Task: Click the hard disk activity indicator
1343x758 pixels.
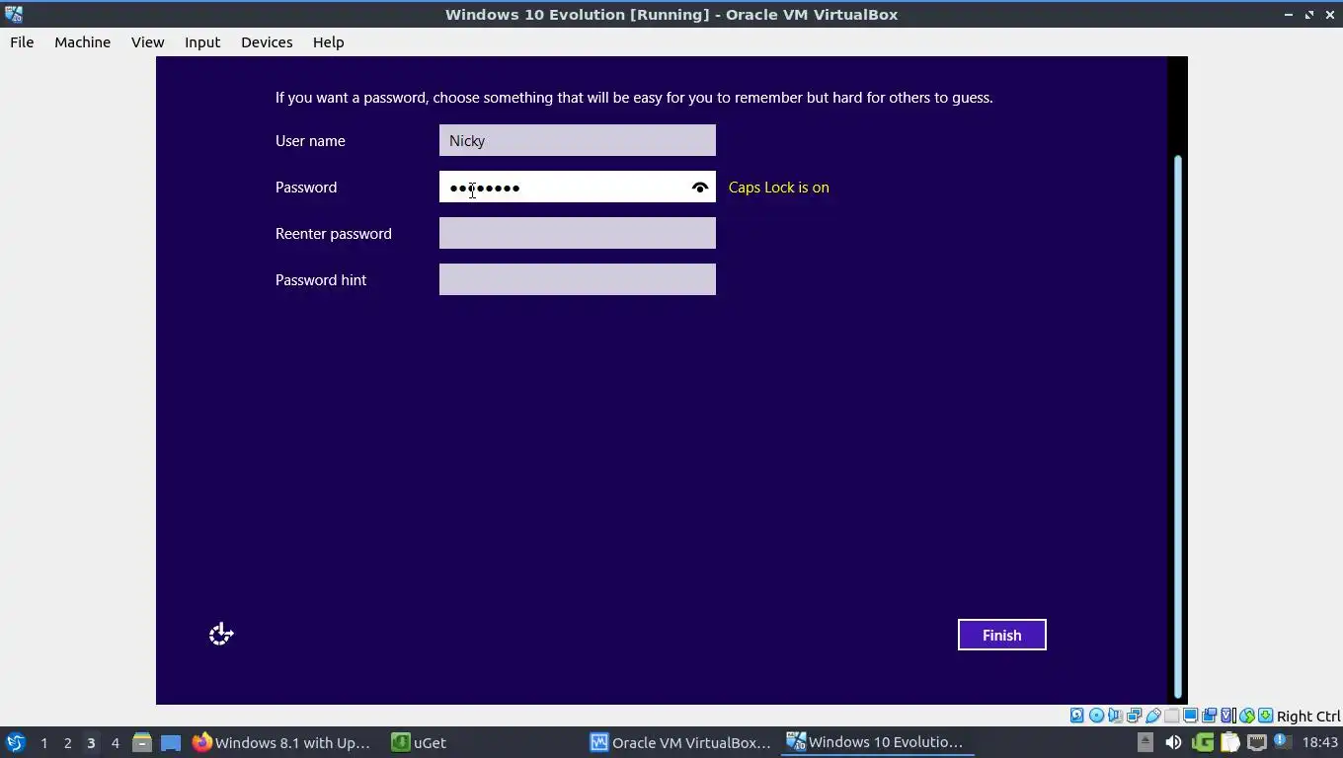Action: (x=1077, y=716)
